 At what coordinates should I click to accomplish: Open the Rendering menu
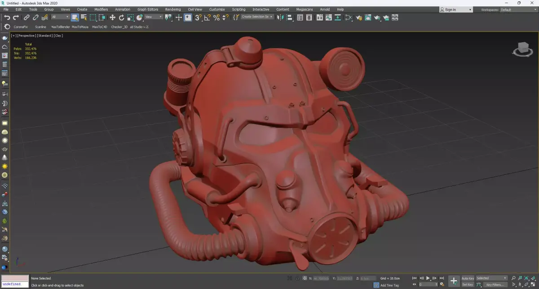click(x=173, y=9)
